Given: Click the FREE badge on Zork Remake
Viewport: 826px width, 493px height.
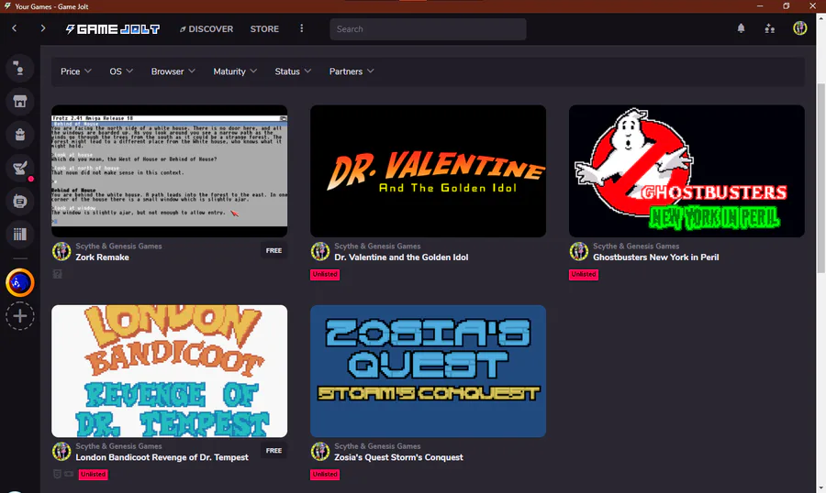Looking at the screenshot, I should click(273, 250).
